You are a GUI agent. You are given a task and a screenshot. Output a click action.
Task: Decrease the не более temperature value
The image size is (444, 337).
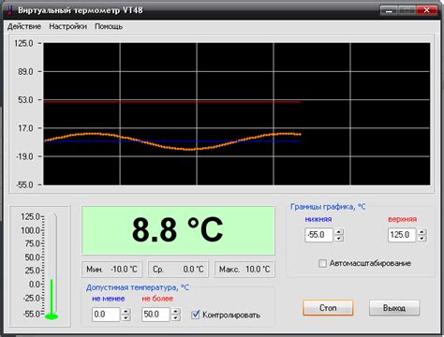pyautogui.click(x=176, y=318)
